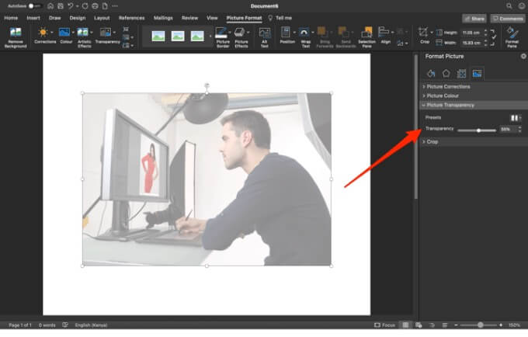
Task: Expand the Picture Corrections section
Action: [x=474, y=86]
